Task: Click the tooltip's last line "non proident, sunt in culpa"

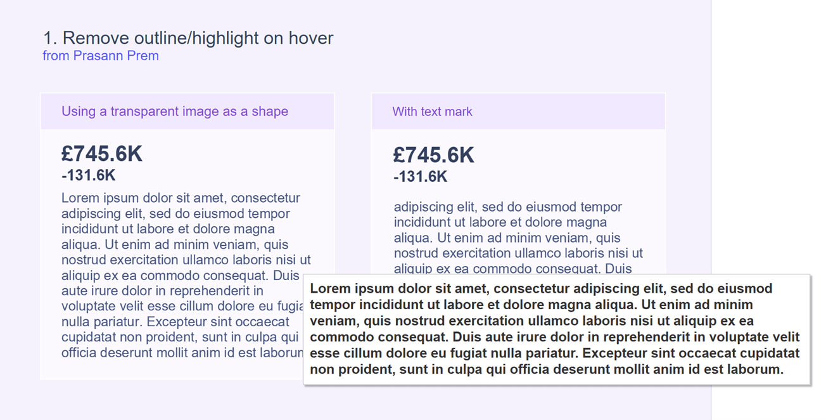Action: click(x=547, y=369)
